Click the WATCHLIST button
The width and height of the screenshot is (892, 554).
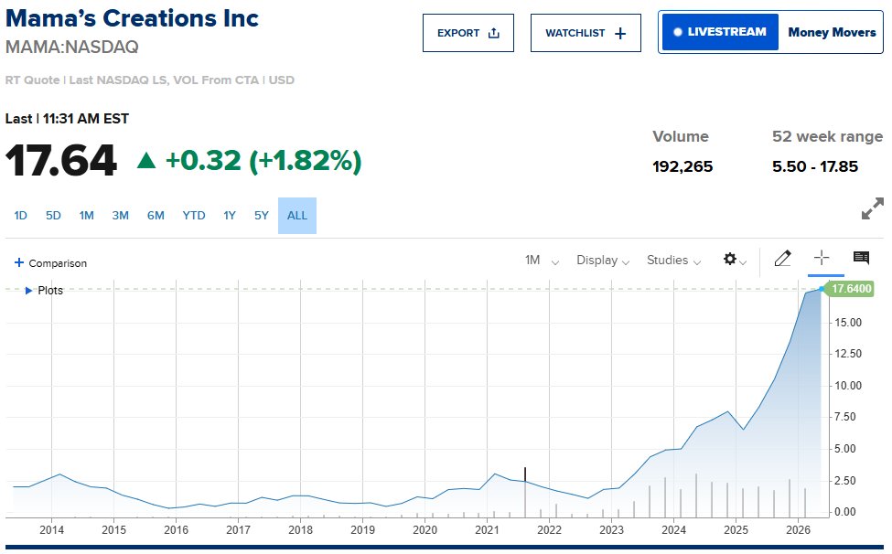[x=586, y=32]
